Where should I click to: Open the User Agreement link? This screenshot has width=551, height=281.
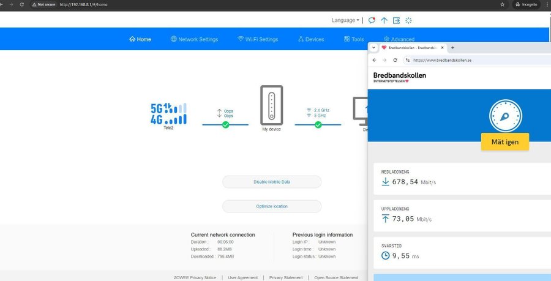tap(242, 277)
